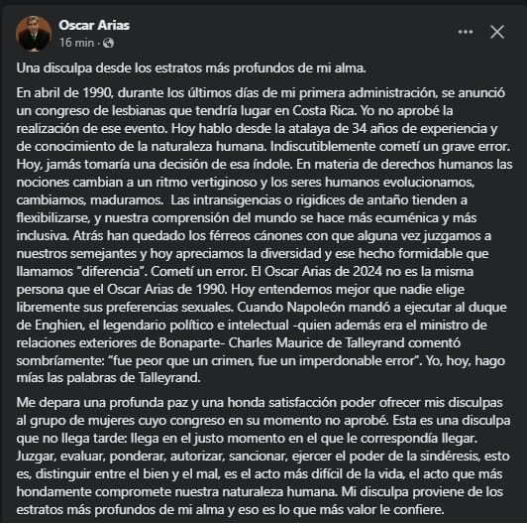
Task: Open Oscar Arias's profile picture
Action: [x=34, y=34]
